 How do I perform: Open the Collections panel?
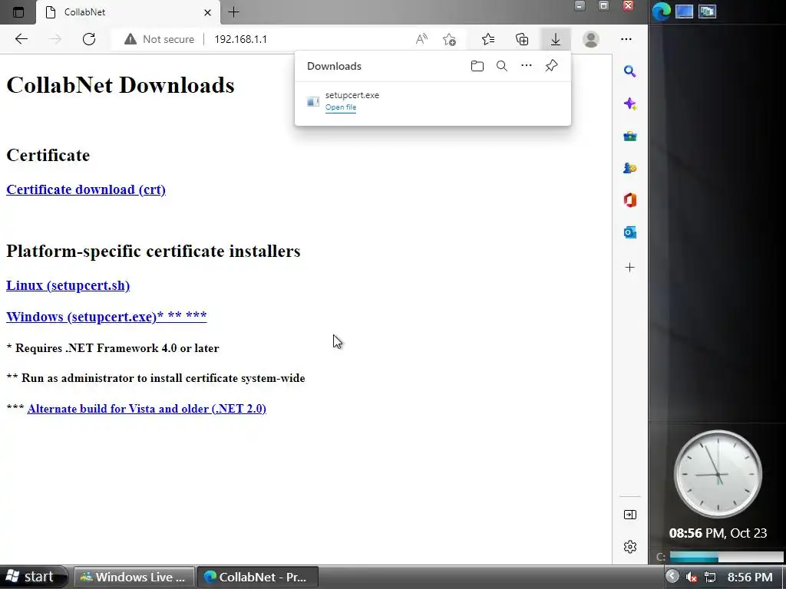click(x=522, y=39)
